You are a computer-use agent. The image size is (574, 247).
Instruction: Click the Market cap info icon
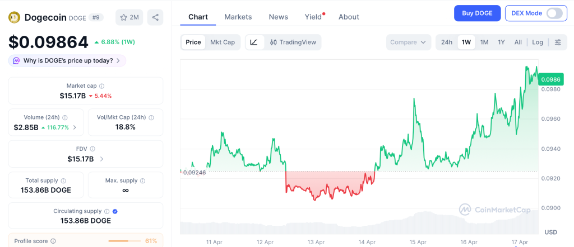click(101, 86)
